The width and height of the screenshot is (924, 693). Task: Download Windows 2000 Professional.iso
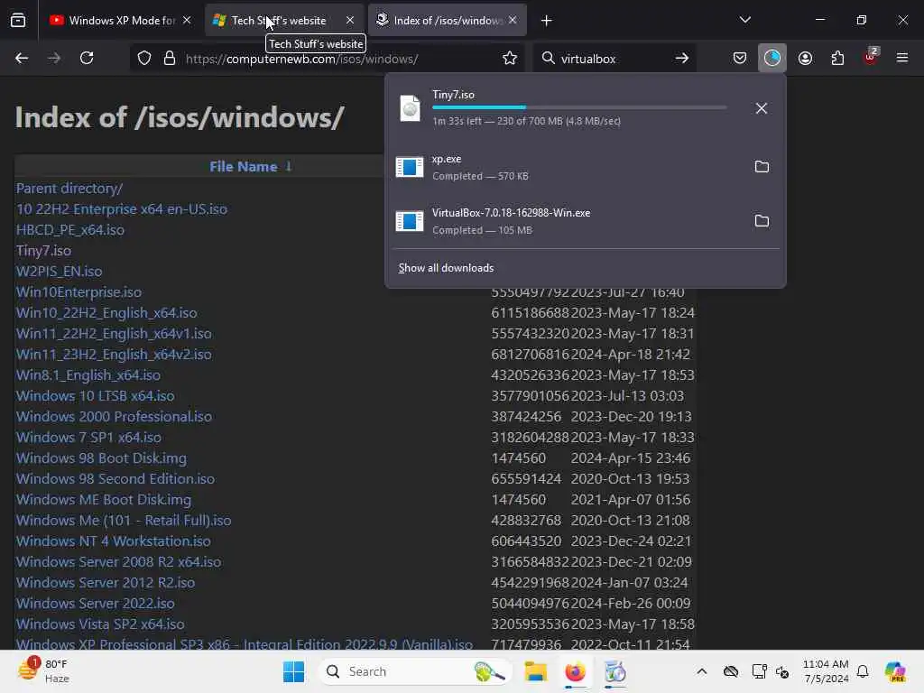pyautogui.click(x=114, y=417)
